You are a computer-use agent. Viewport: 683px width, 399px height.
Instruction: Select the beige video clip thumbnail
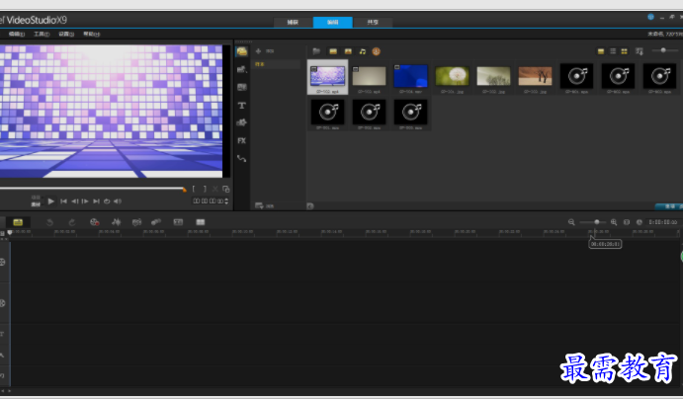click(x=369, y=77)
